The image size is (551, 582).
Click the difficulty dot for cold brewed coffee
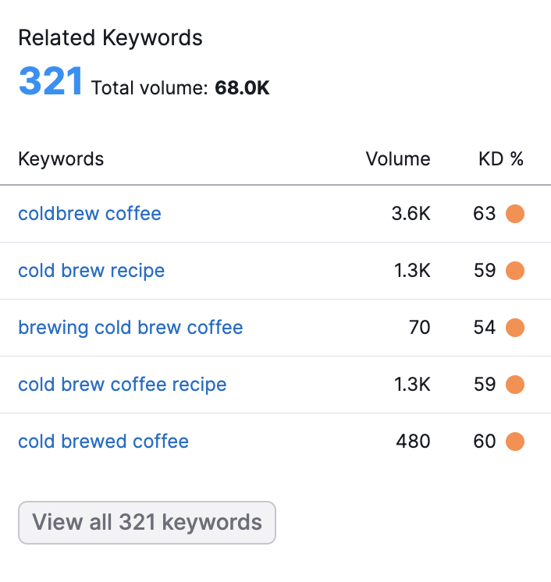pyautogui.click(x=514, y=442)
